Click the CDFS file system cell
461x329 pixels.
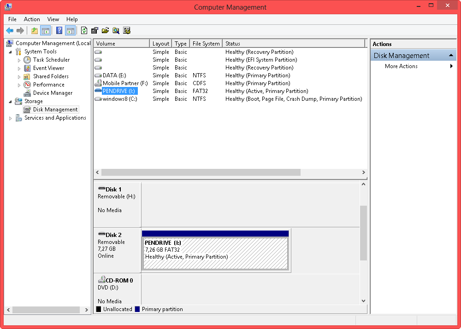(x=199, y=83)
